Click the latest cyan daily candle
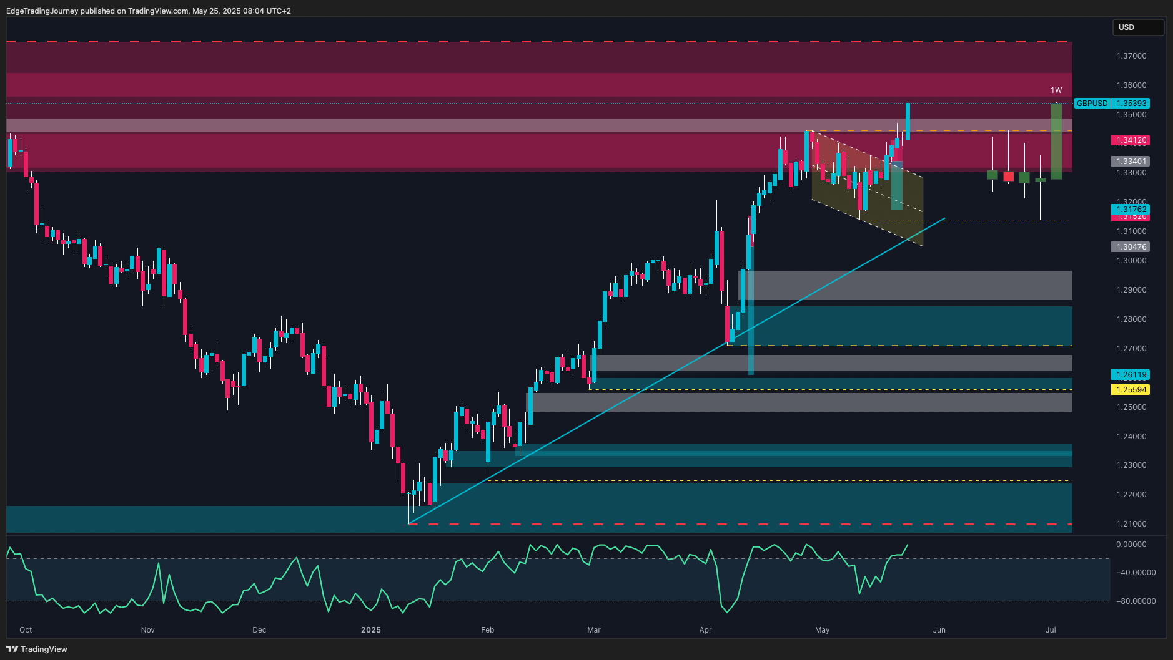Image resolution: width=1173 pixels, height=660 pixels. coord(908,121)
